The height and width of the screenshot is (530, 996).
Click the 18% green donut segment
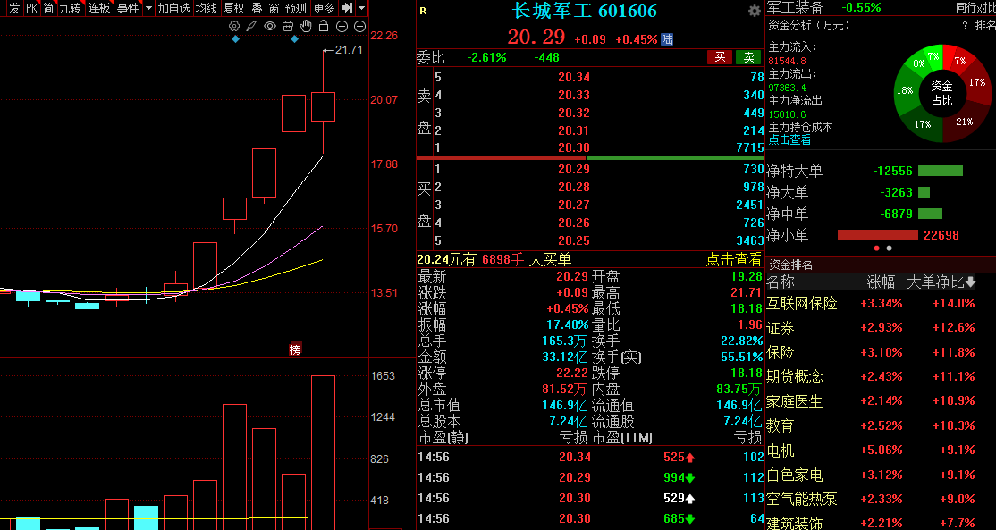(905, 91)
